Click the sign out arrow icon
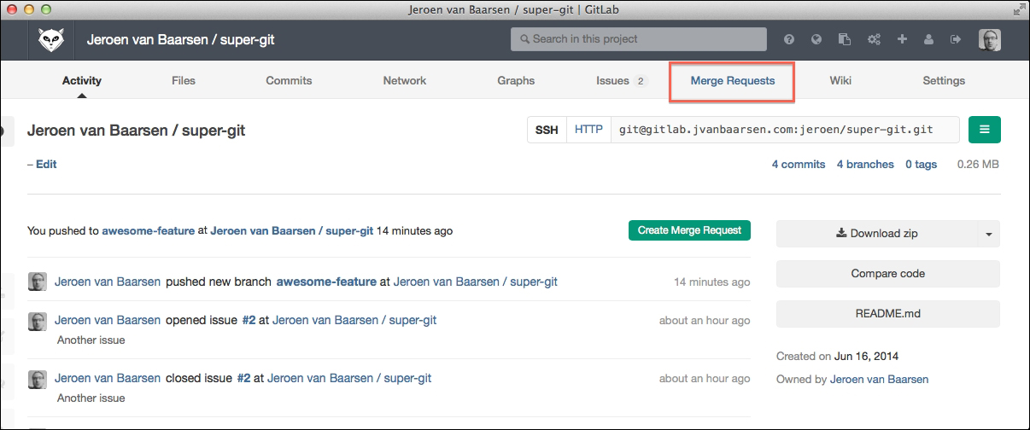The image size is (1030, 430). 956,39
